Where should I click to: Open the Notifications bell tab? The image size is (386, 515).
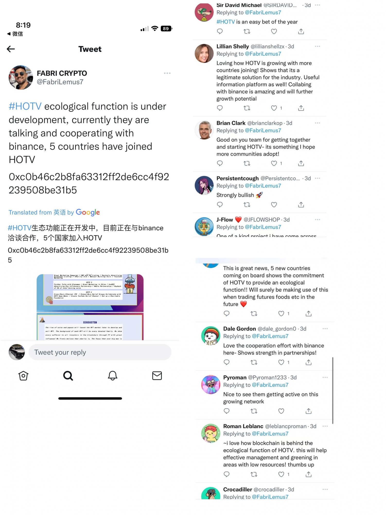point(112,376)
